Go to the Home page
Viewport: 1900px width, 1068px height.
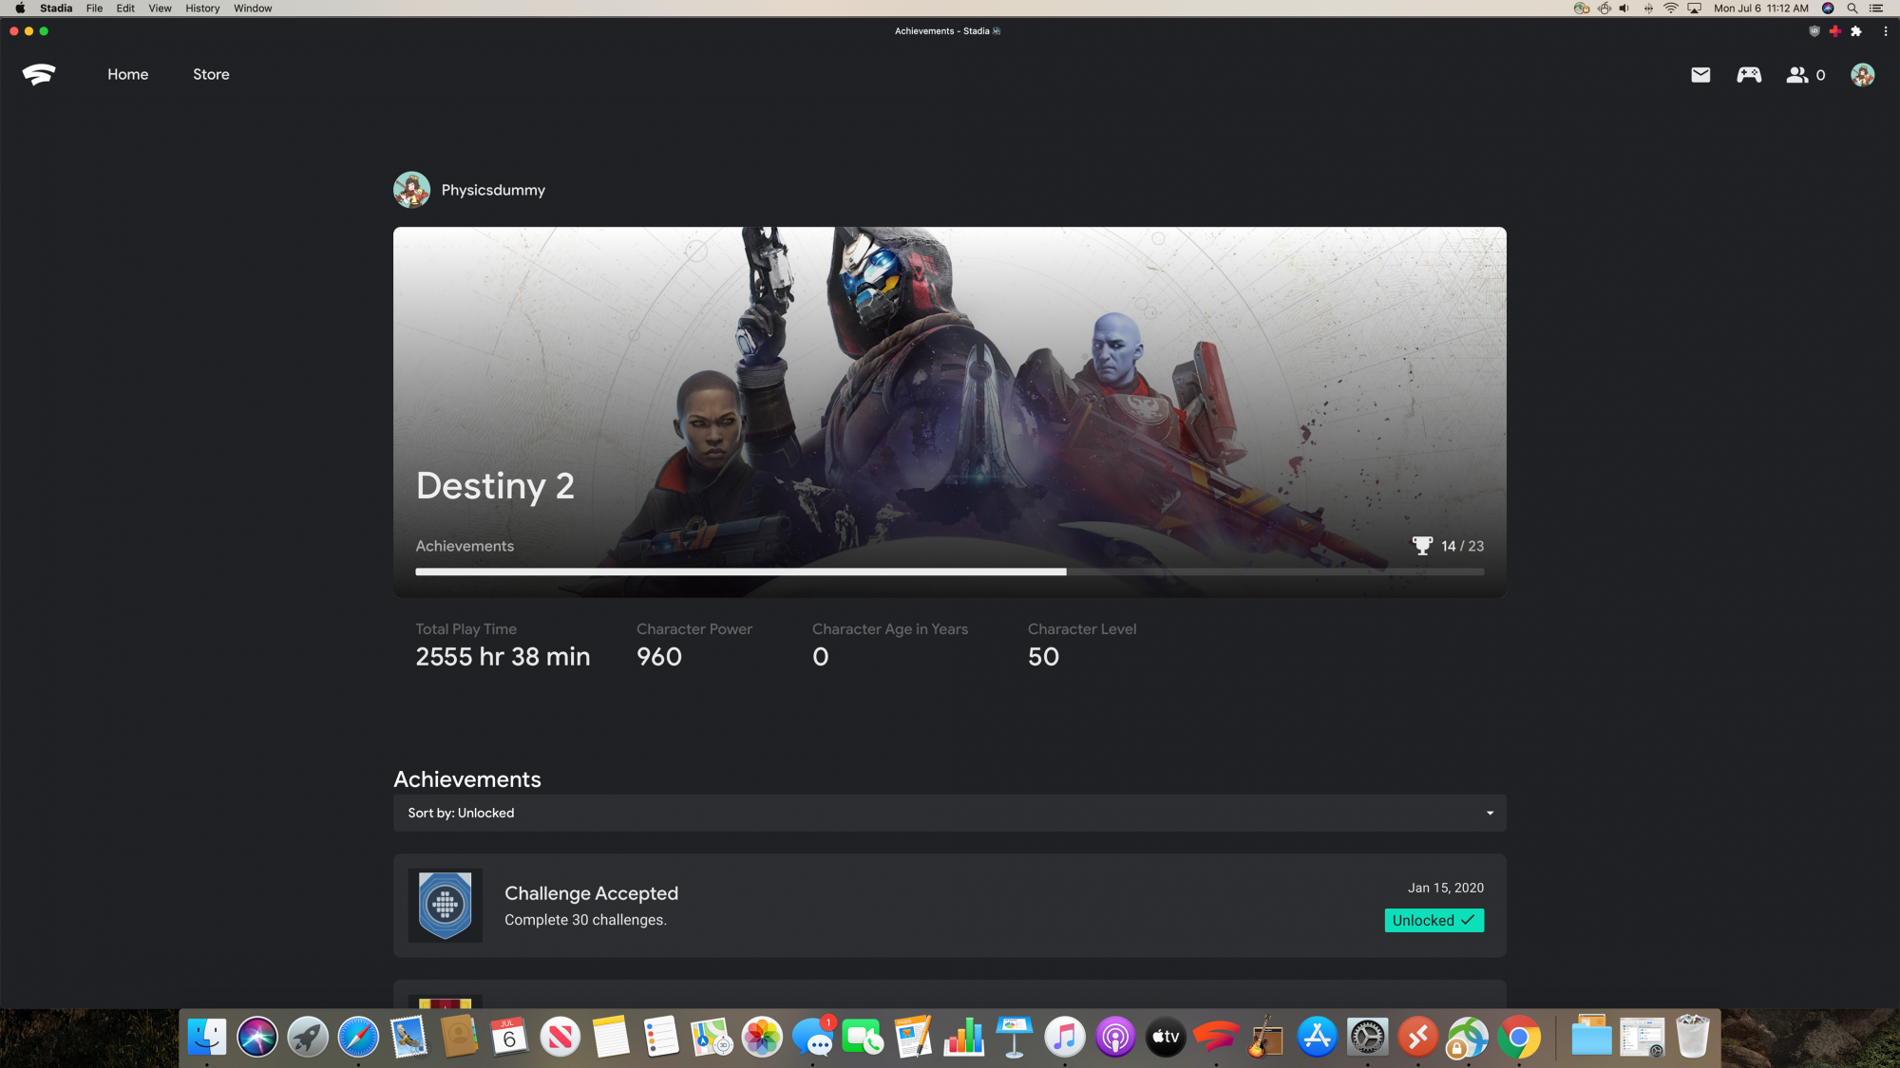[127, 74]
